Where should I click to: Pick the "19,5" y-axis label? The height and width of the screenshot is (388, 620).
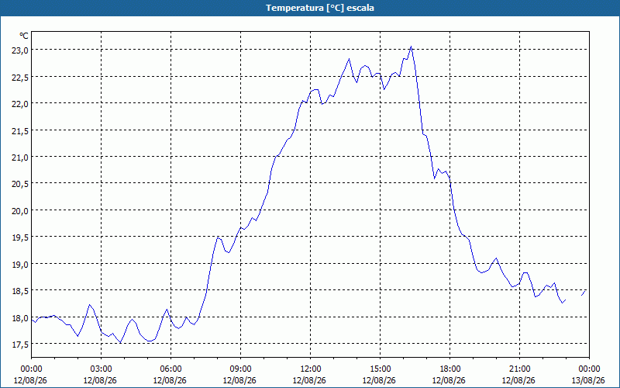coord(21,237)
